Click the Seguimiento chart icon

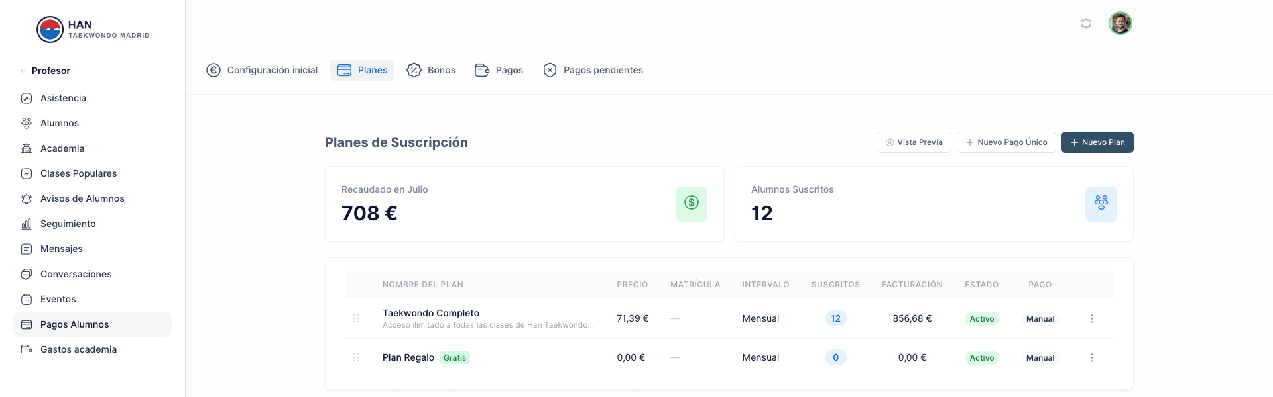pyautogui.click(x=27, y=224)
